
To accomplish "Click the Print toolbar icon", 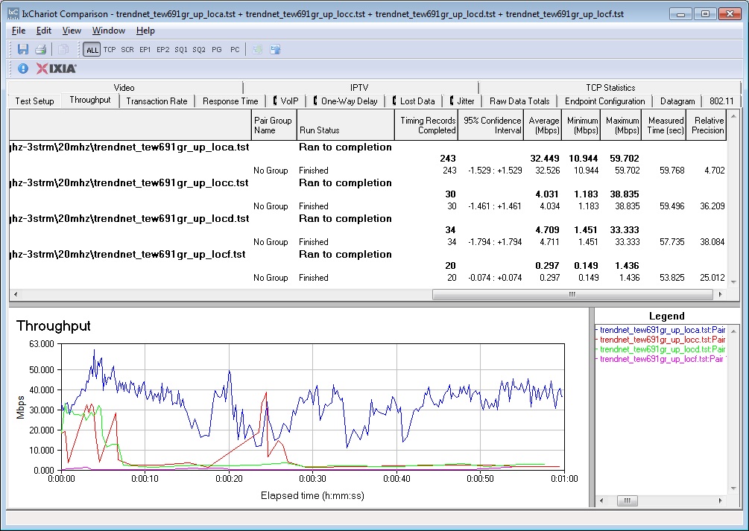I will [40, 49].
